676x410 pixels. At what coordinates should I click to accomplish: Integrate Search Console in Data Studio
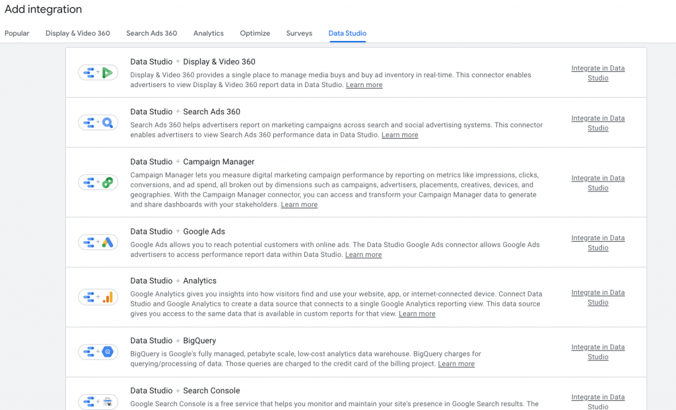598,401
